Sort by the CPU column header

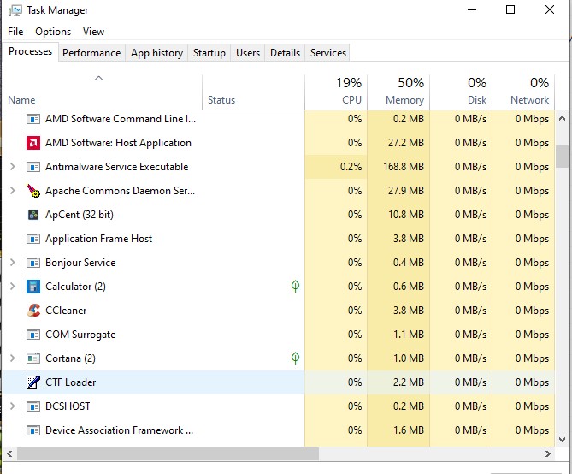coord(336,92)
